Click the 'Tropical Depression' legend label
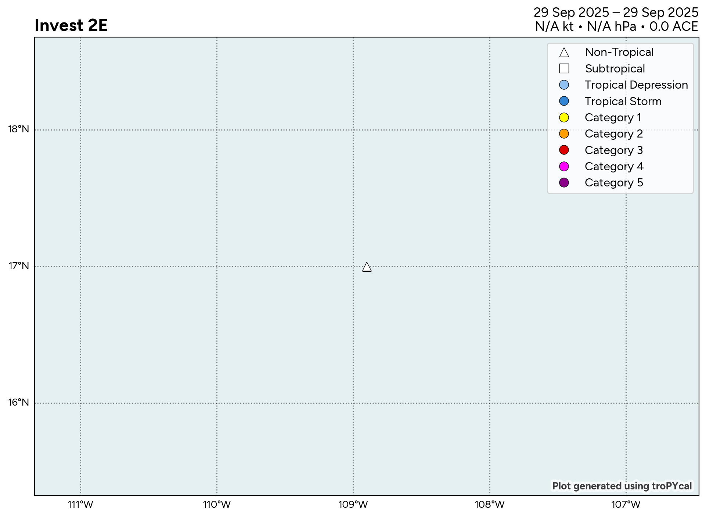 click(x=636, y=85)
